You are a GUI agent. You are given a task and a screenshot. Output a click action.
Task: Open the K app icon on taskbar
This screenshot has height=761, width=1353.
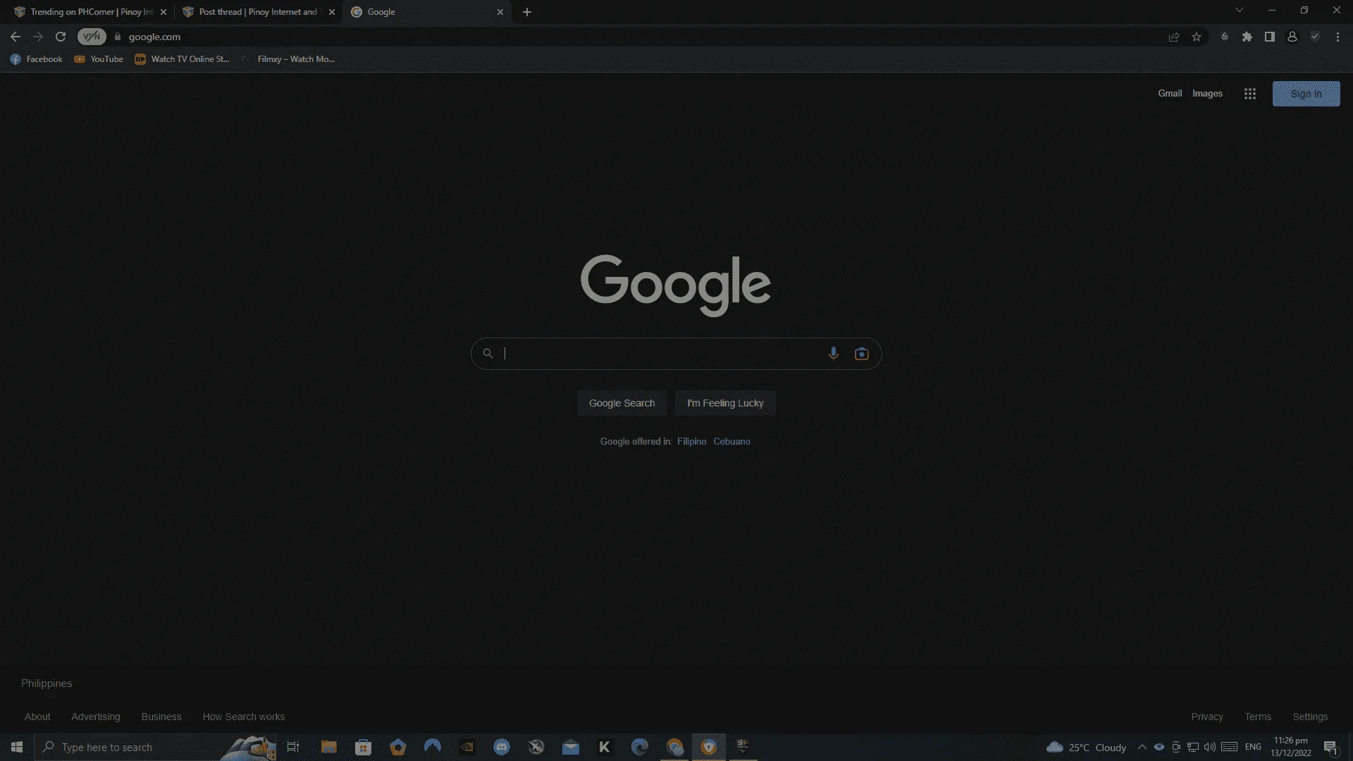pos(605,747)
